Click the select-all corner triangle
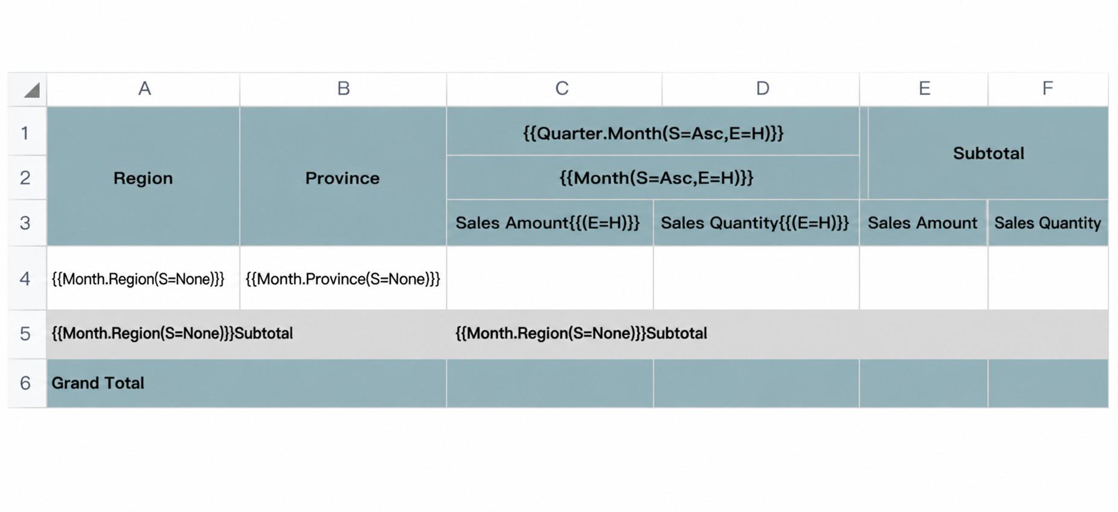Screen dimensions: 1118x512 (31, 90)
